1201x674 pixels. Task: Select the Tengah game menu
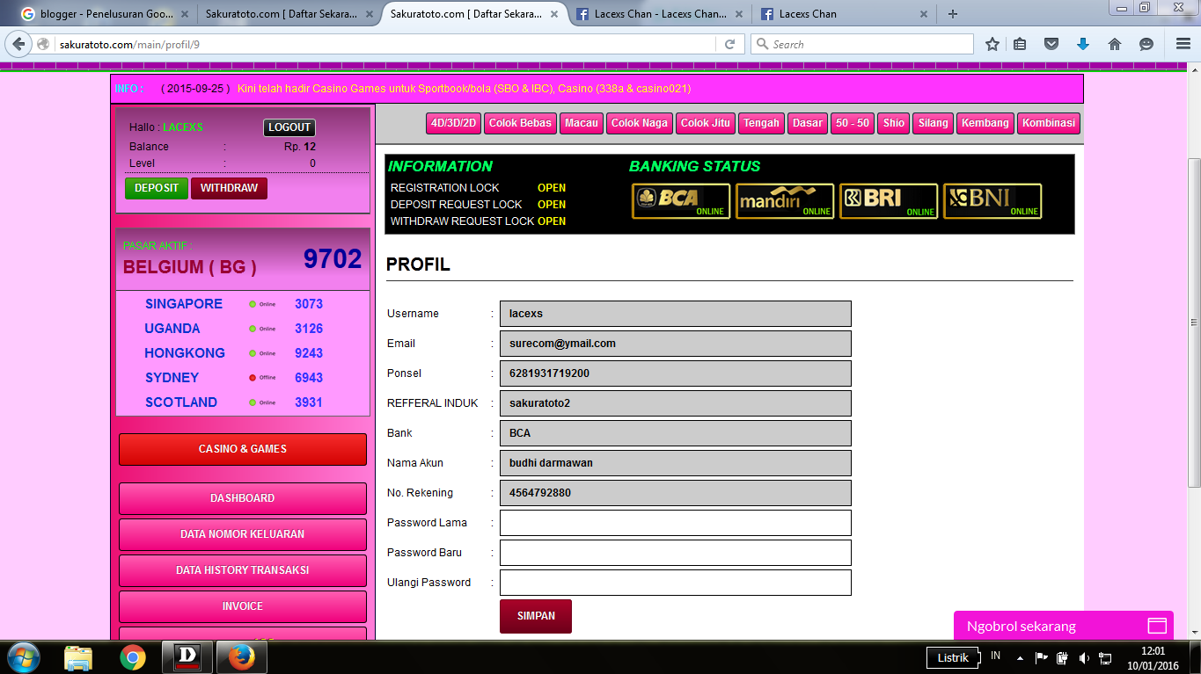[x=761, y=123]
